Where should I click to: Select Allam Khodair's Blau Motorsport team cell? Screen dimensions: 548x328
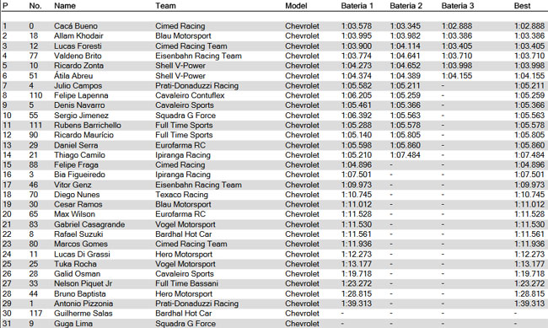pos(183,35)
